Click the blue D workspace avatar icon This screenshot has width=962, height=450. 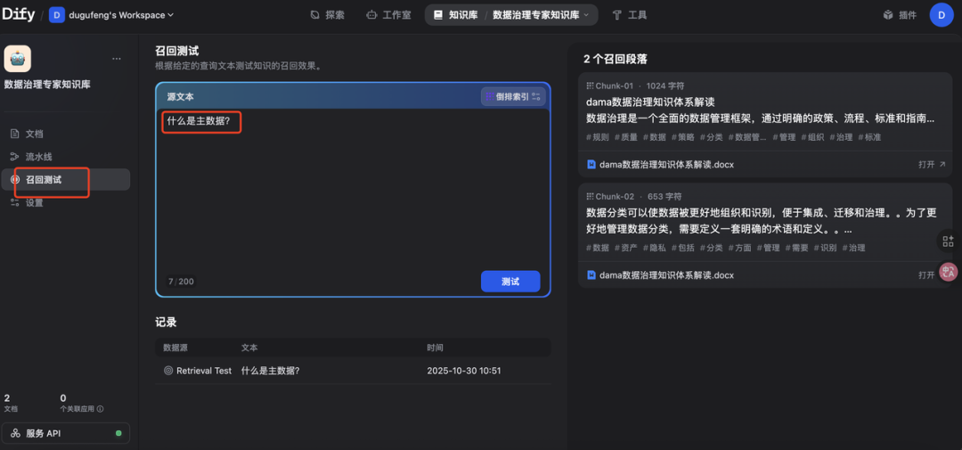(57, 15)
